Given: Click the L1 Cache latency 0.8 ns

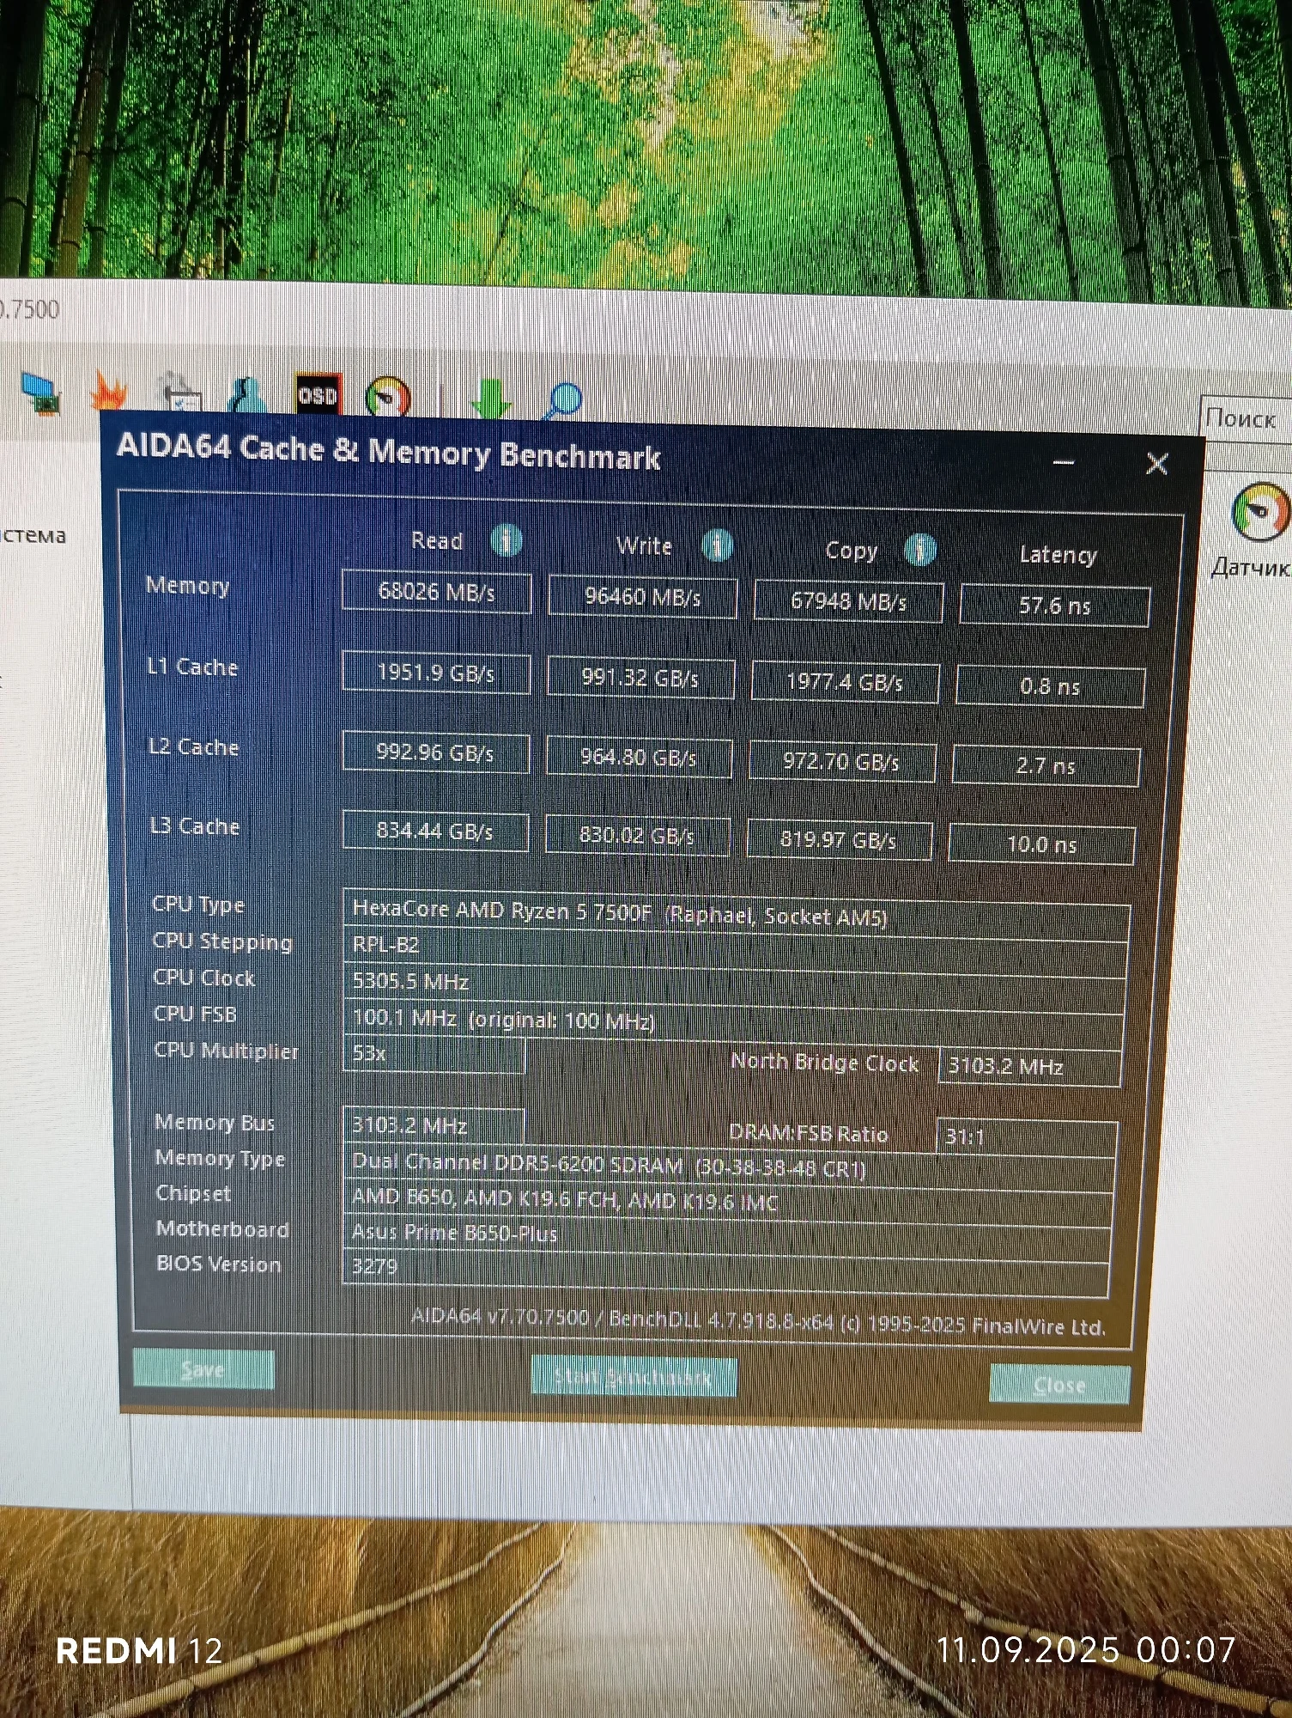Looking at the screenshot, I should point(1050,686).
